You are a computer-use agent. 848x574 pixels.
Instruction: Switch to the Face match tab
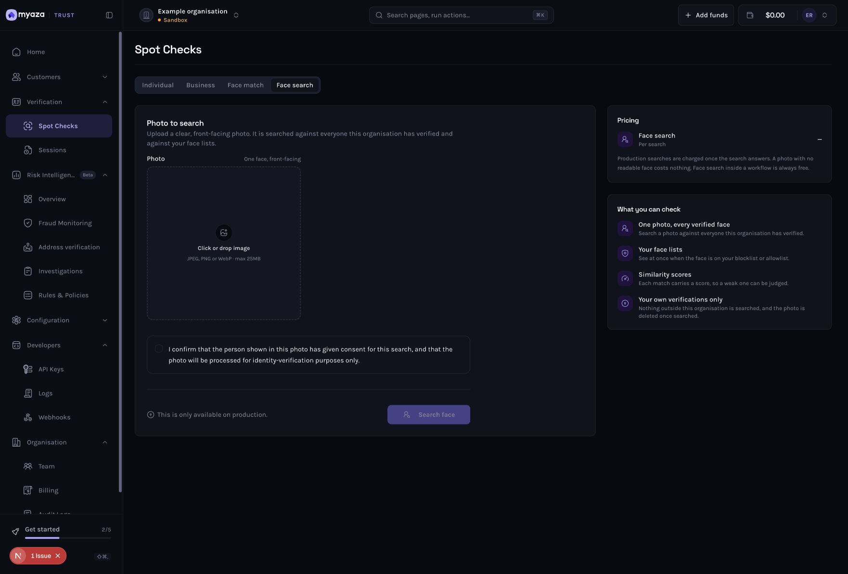(x=245, y=85)
